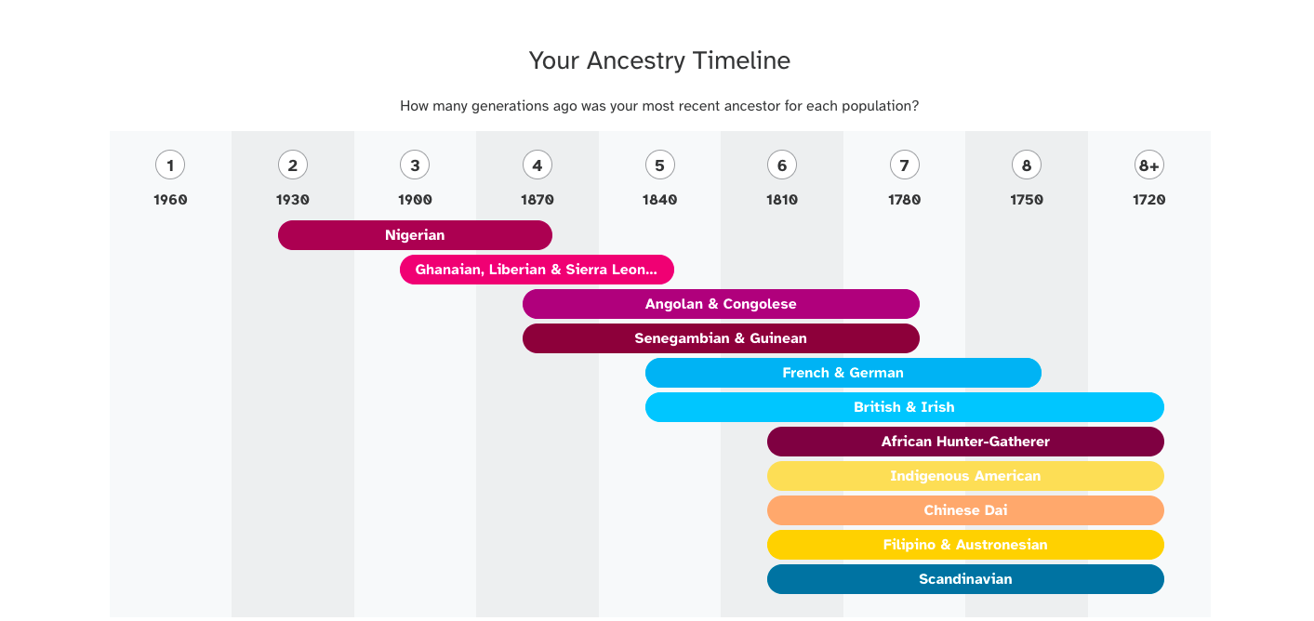Click the 1750 year label
The image size is (1314, 621).
pos(1027,200)
